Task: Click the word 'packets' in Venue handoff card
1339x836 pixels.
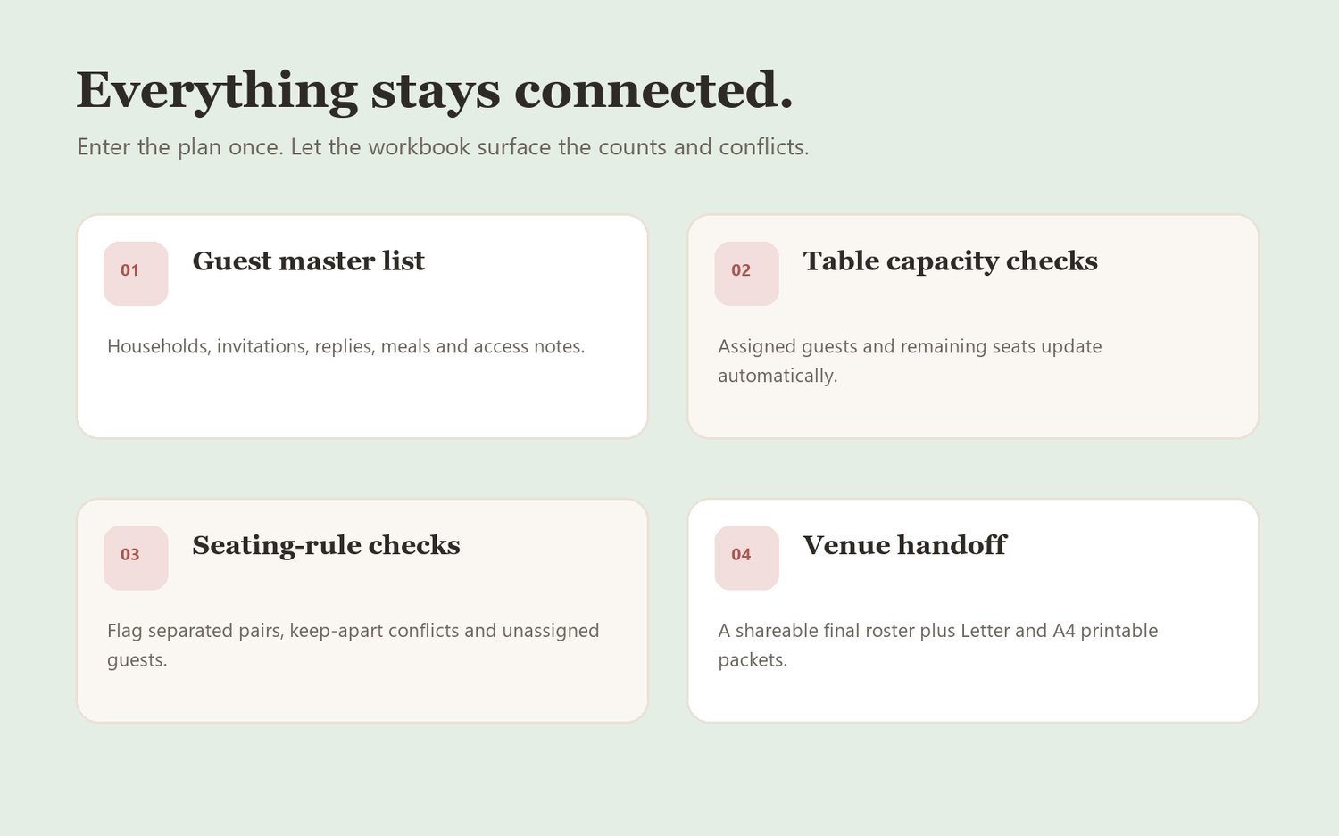Action: pos(753,660)
